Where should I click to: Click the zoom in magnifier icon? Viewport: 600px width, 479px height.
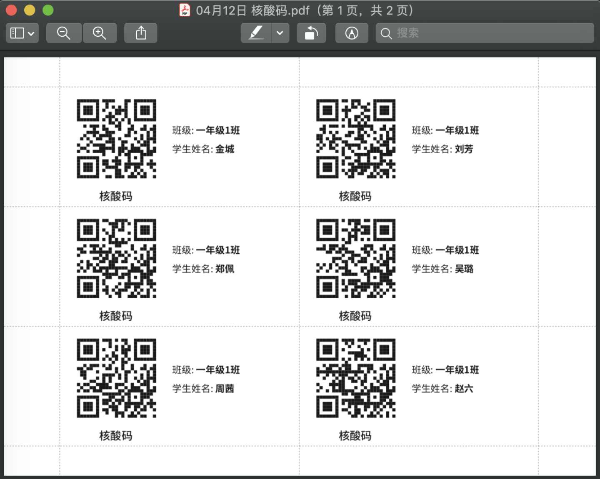tap(100, 33)
